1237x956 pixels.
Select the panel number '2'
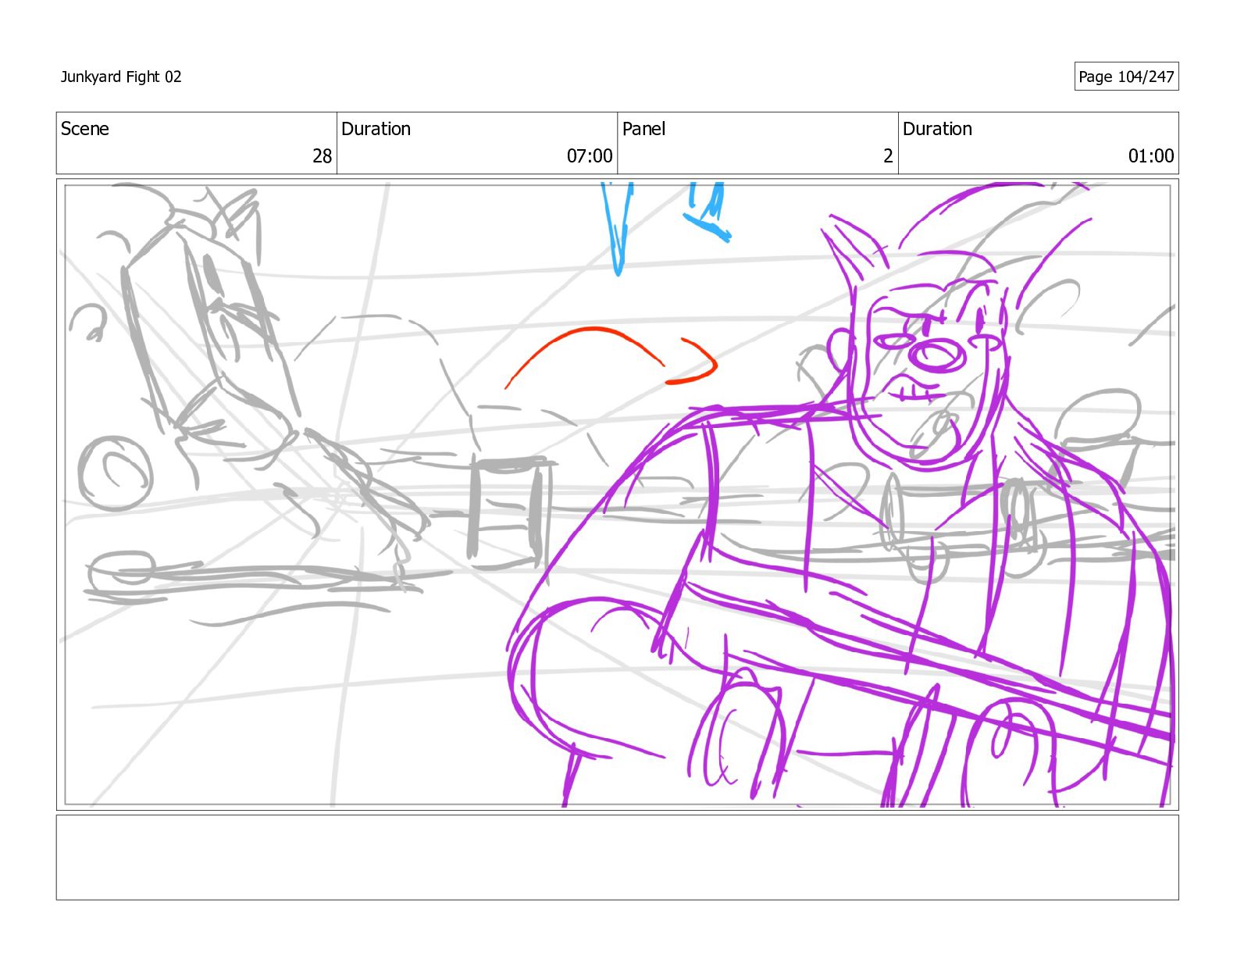click(x=888, y=156)
